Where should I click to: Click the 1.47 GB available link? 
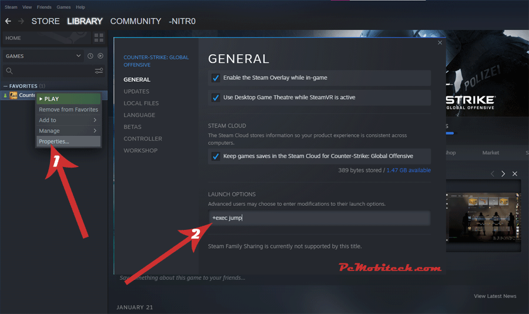tap(409, 170)
